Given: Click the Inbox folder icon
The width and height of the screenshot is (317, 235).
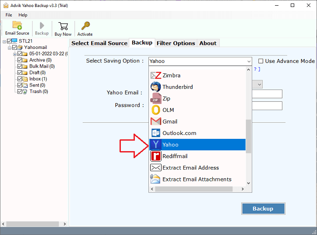Looking at the screenshot, I should (x=25, y=79).
